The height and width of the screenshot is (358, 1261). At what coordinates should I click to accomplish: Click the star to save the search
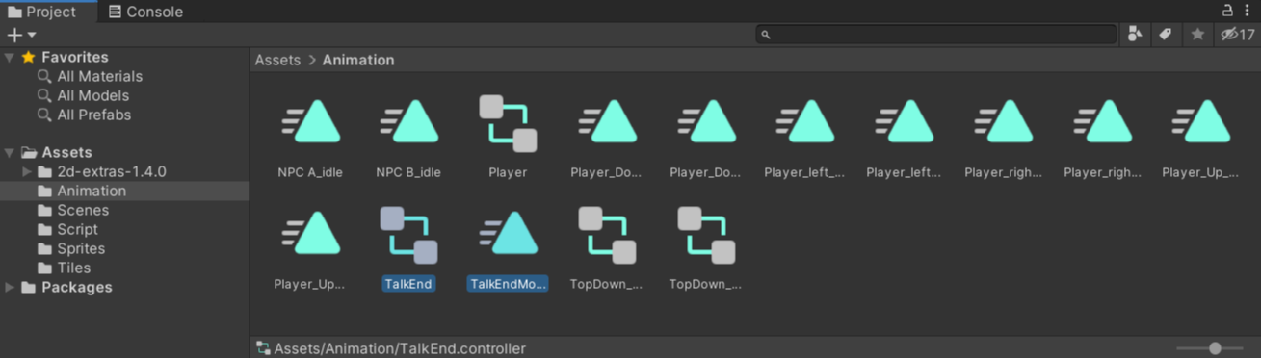(1197, 35)
